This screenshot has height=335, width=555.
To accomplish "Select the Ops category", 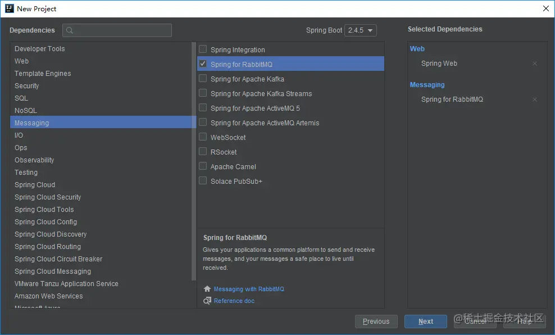I will (101, 148).
